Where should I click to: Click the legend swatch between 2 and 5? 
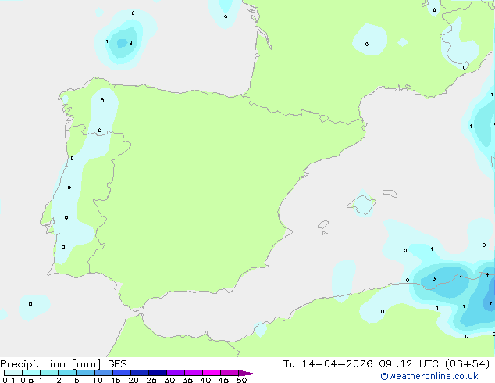68,373
